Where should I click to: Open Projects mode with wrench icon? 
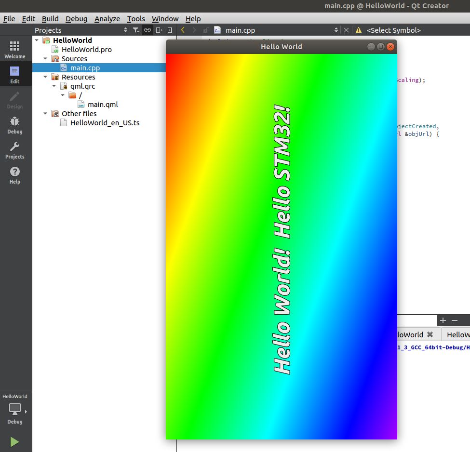(x=14, y=150)
